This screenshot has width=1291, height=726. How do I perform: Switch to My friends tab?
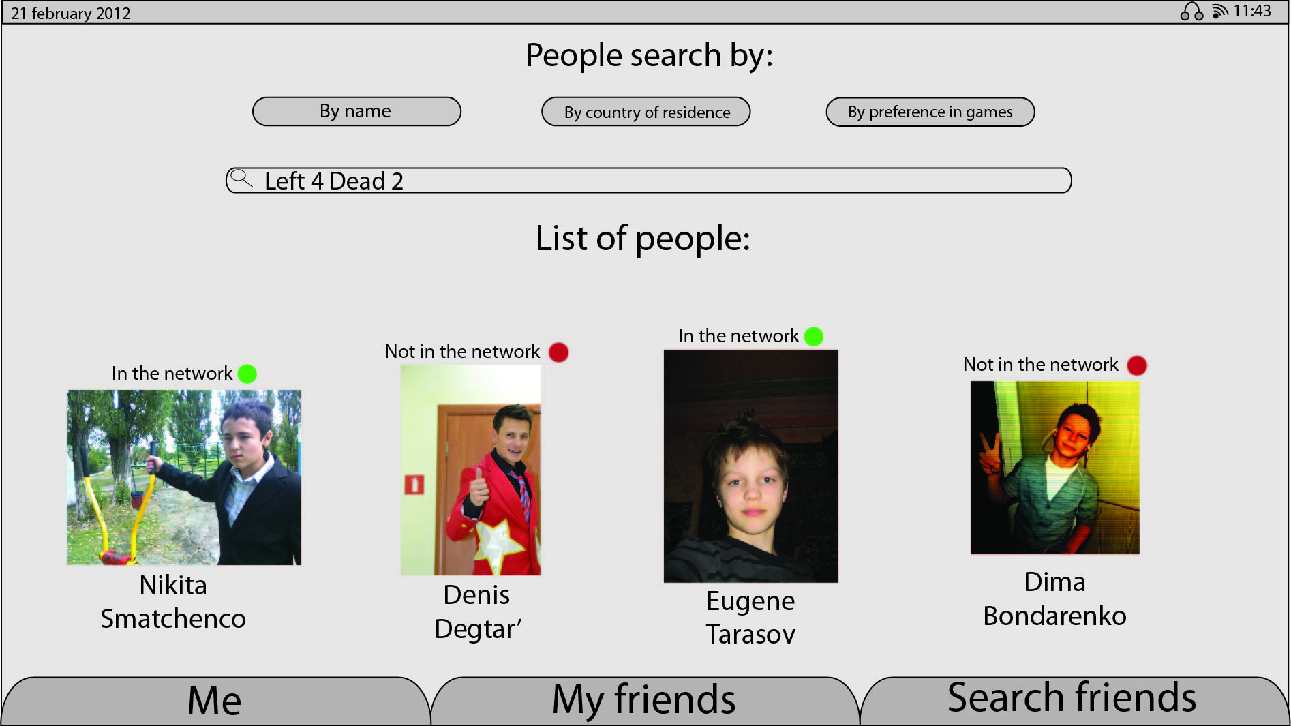(644, 701)
